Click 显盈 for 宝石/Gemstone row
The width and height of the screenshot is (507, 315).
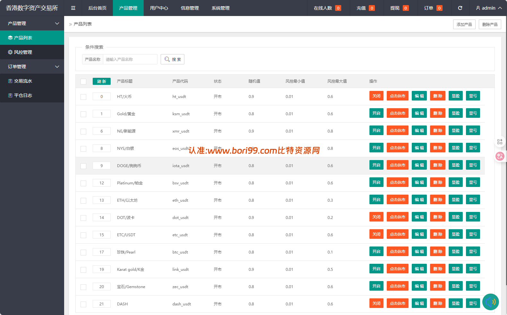click(x=456, y=286)
